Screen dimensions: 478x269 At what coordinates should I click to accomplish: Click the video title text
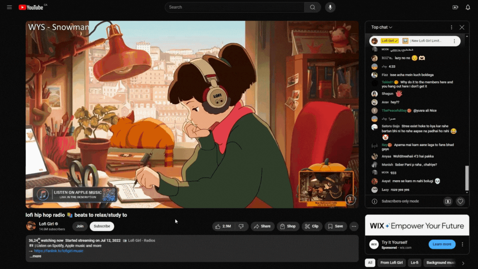point(76,215)
